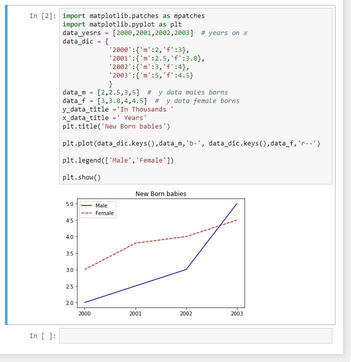Click the plt.plot(...) code line
Image resolution: width=351 pixels, height=362 pixels.
[x=191, y=143]
